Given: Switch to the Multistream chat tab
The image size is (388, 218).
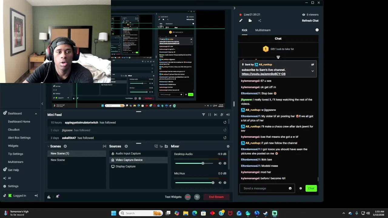Looking at the screenshot, I should tap(263, 30).
